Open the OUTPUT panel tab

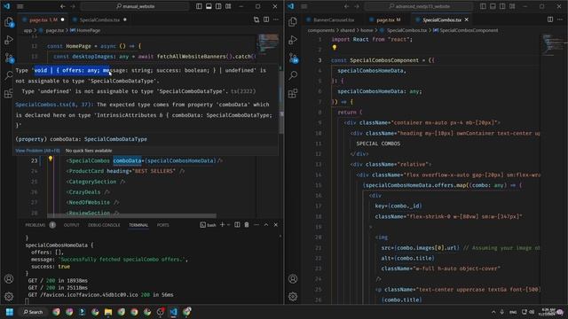pyautogui.click(x=71, y=225)
